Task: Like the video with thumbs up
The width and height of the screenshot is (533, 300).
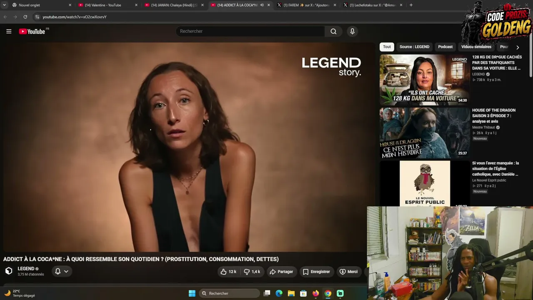Action: coord(228,272)
